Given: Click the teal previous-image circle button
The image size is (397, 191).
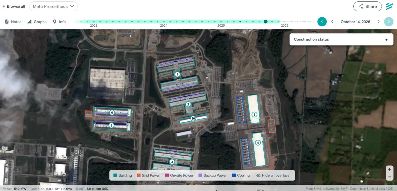Looking at the screenshot, I should coord(322,22).
